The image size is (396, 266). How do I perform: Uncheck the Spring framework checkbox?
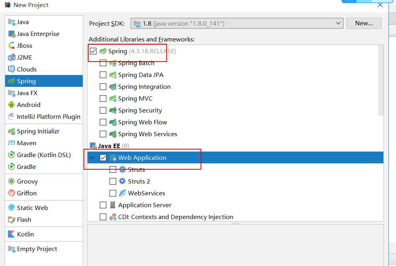pos(93,51)
